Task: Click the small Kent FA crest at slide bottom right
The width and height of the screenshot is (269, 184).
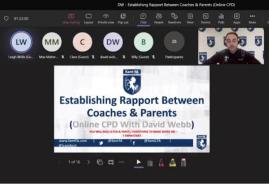Action: (x=202, y=142)
